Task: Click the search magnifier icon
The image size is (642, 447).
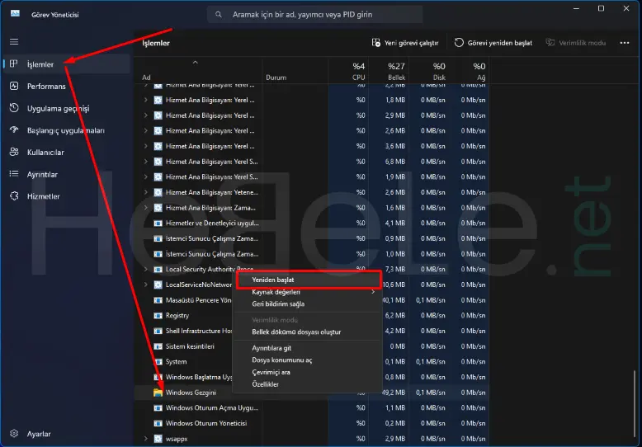Action: coord(219,14)
